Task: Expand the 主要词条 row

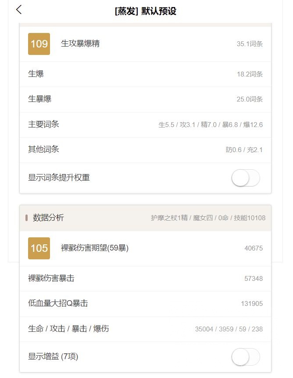Action: (x=44, y=124)
